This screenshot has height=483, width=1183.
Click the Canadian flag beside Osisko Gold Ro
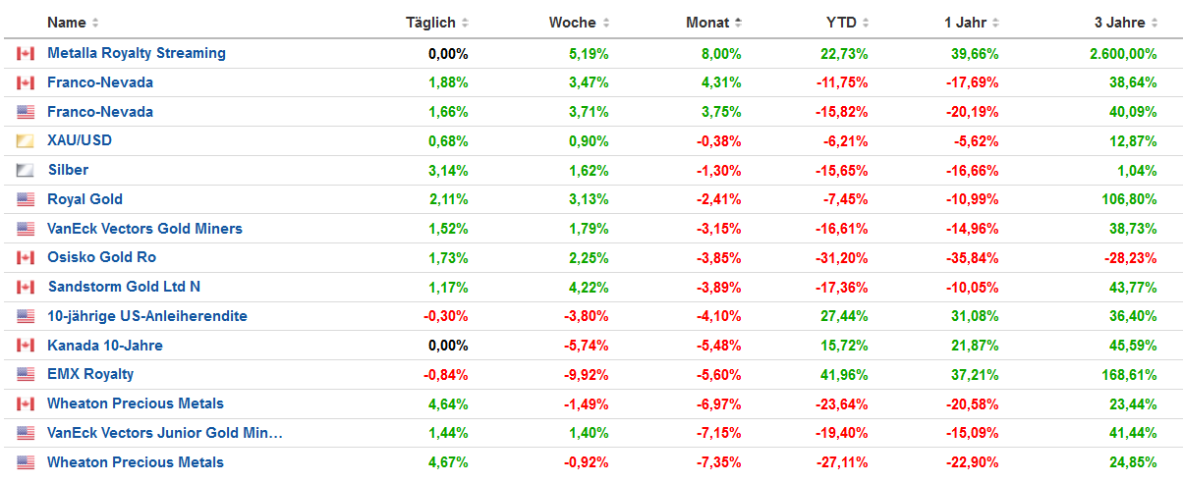[x=26, y=258]
